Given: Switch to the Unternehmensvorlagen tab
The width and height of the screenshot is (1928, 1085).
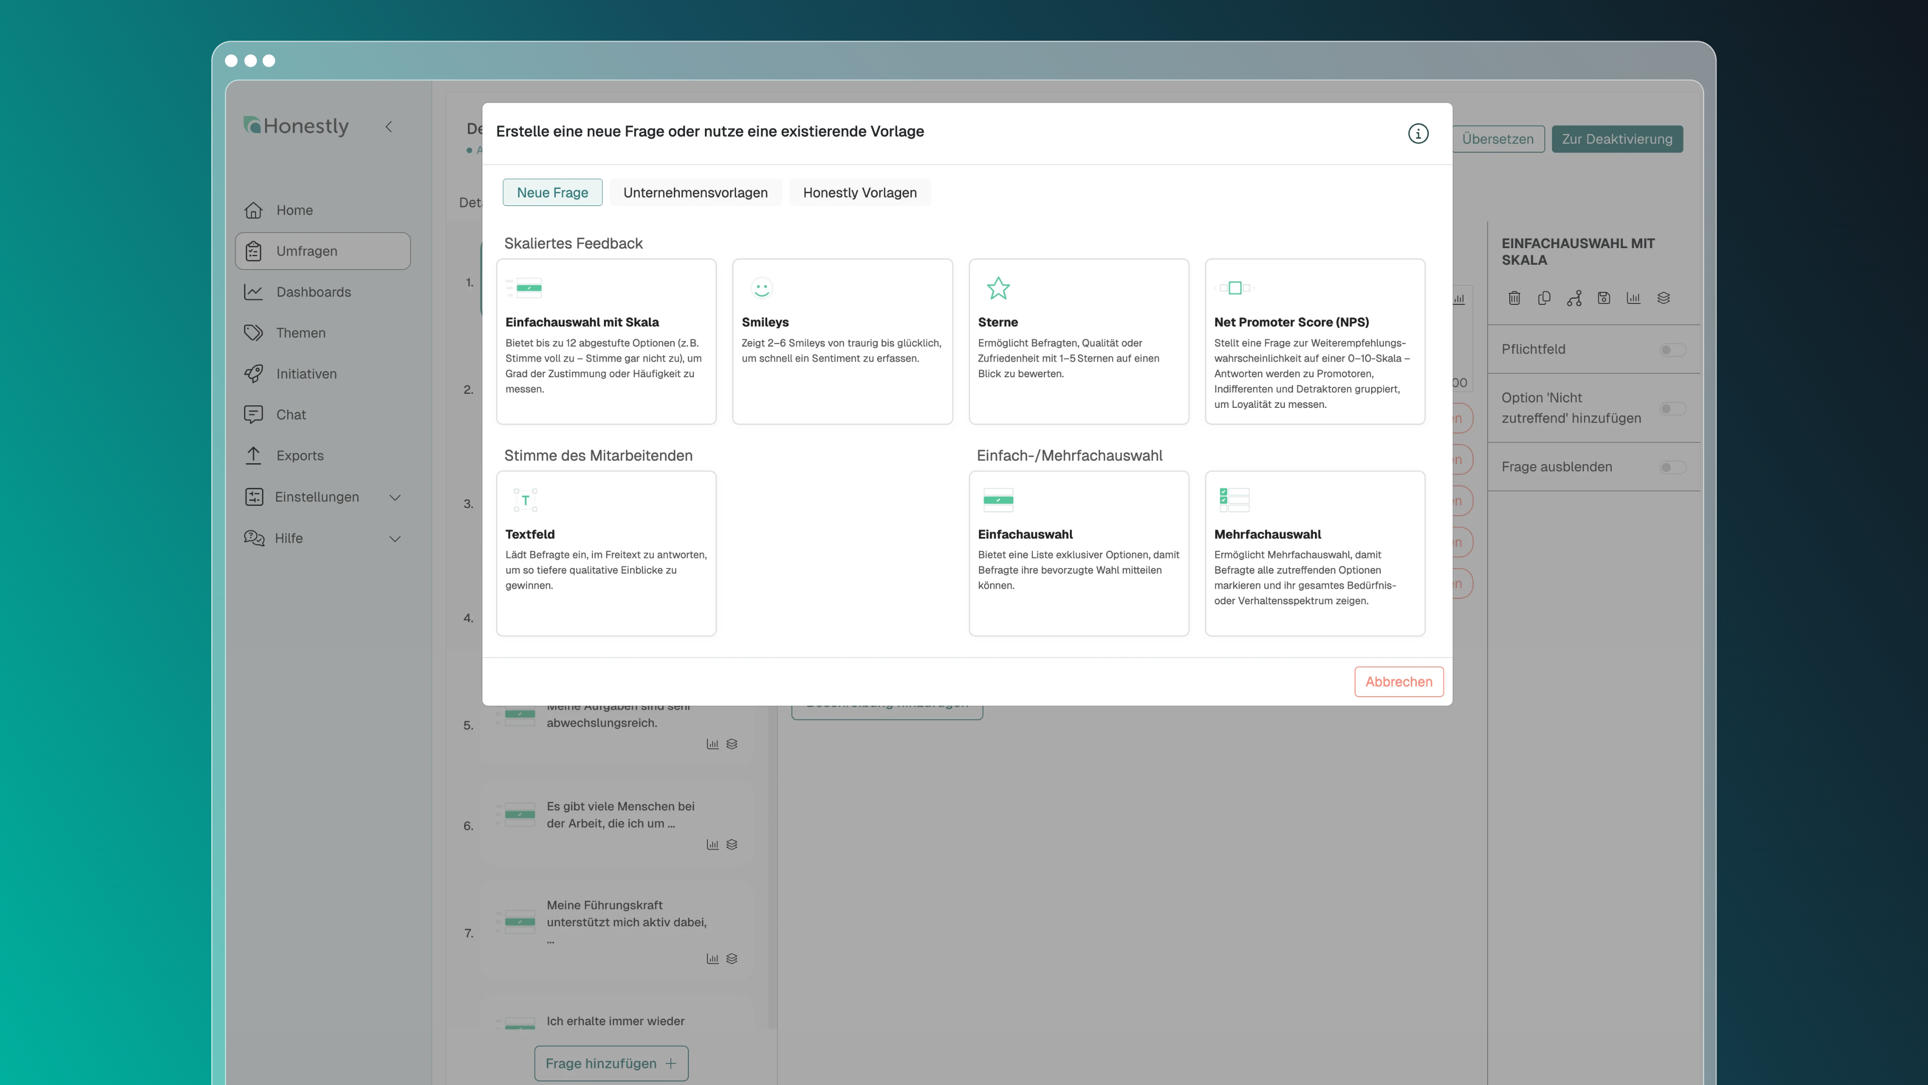Looking at the screenshot, I should pos(694,192).
